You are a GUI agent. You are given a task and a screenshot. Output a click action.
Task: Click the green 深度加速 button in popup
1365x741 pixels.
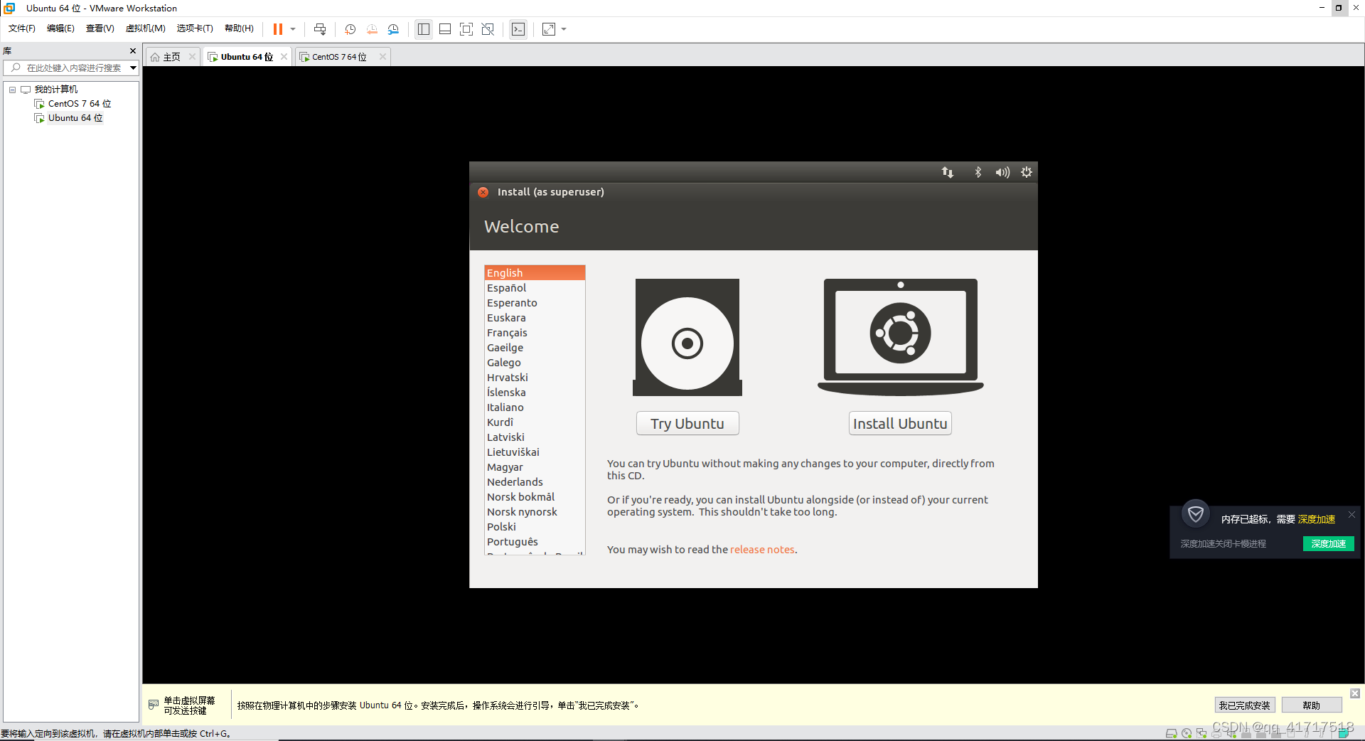[1328, 544]
